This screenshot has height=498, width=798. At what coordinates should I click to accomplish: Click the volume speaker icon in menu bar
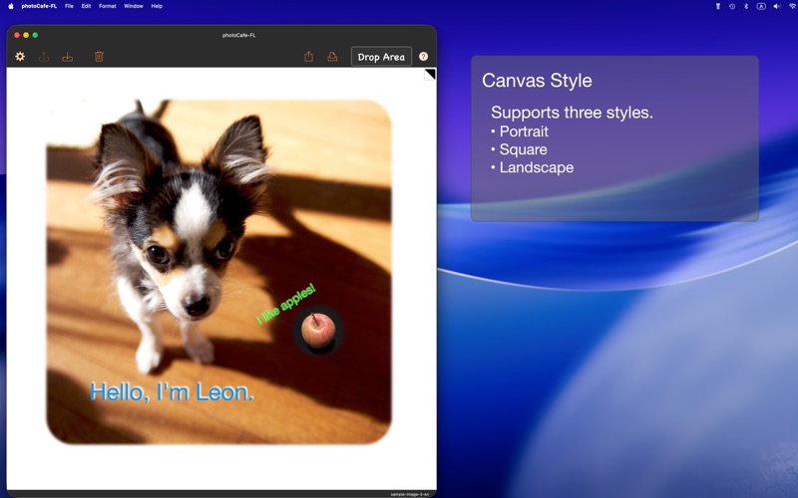point(777,6)
